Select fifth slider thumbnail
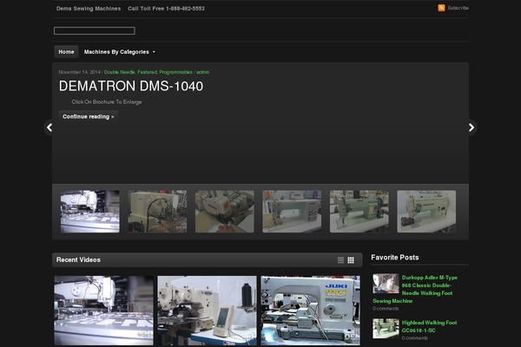521x347 pixels. coord(359,212)
